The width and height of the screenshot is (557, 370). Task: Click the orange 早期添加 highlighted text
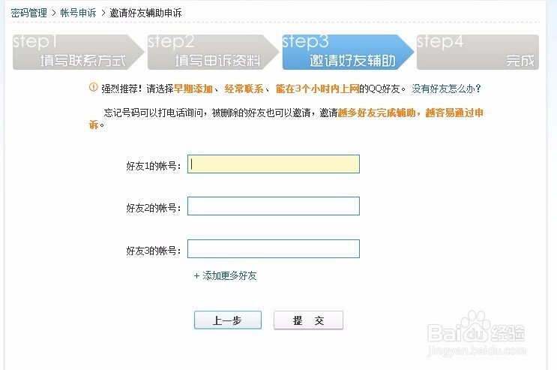[x=193, y=89]
